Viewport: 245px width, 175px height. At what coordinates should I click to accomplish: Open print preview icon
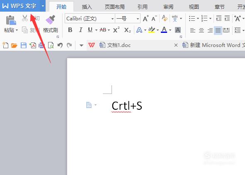(x=51, y=45)
